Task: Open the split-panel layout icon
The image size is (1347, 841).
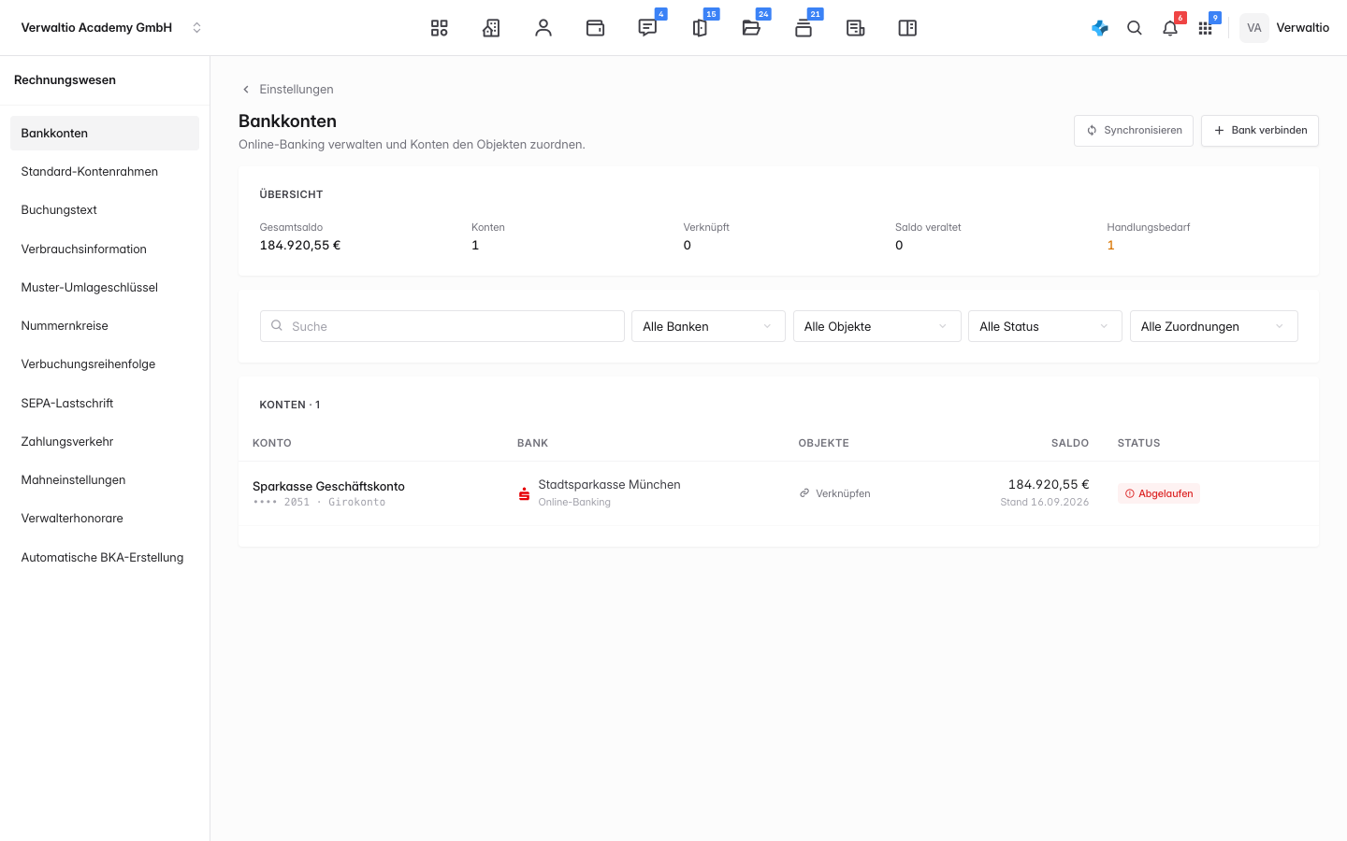Action: [x=907, y=28]
